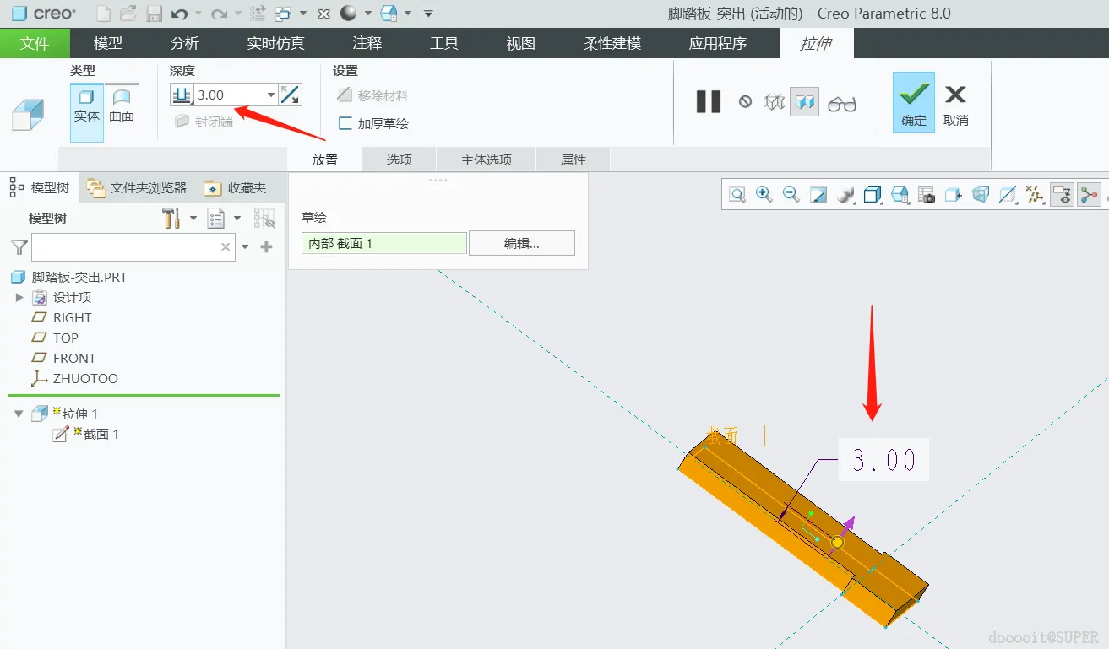This screenshot has width=1109, height=649.
Task: Click the model tree search field
Action: point(133,246)
